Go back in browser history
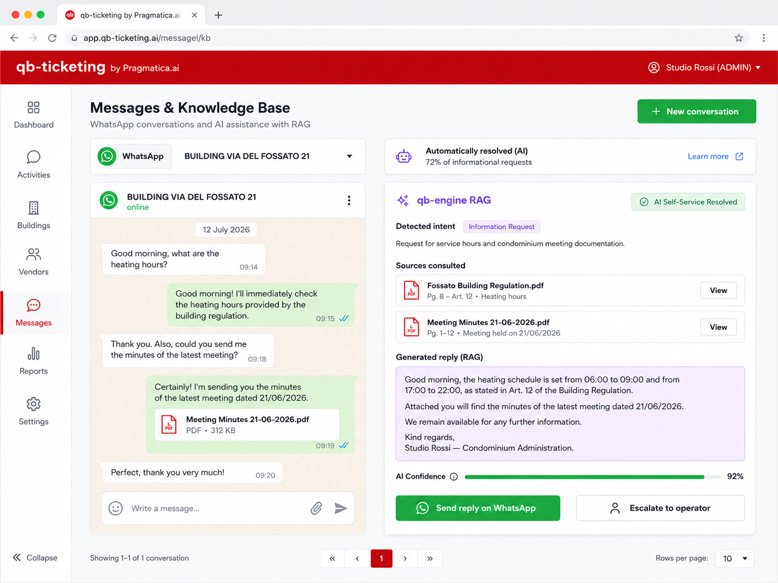The width and height of the screenshot is (778, 583). click(15, 38)
